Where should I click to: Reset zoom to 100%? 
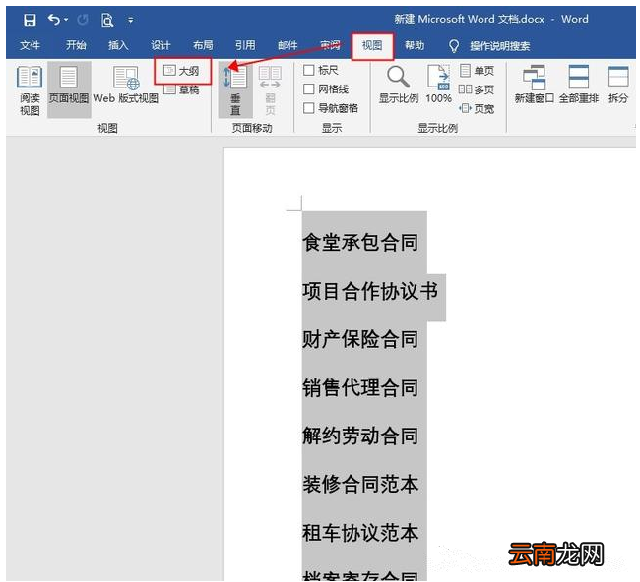click(x=439, y=85)
